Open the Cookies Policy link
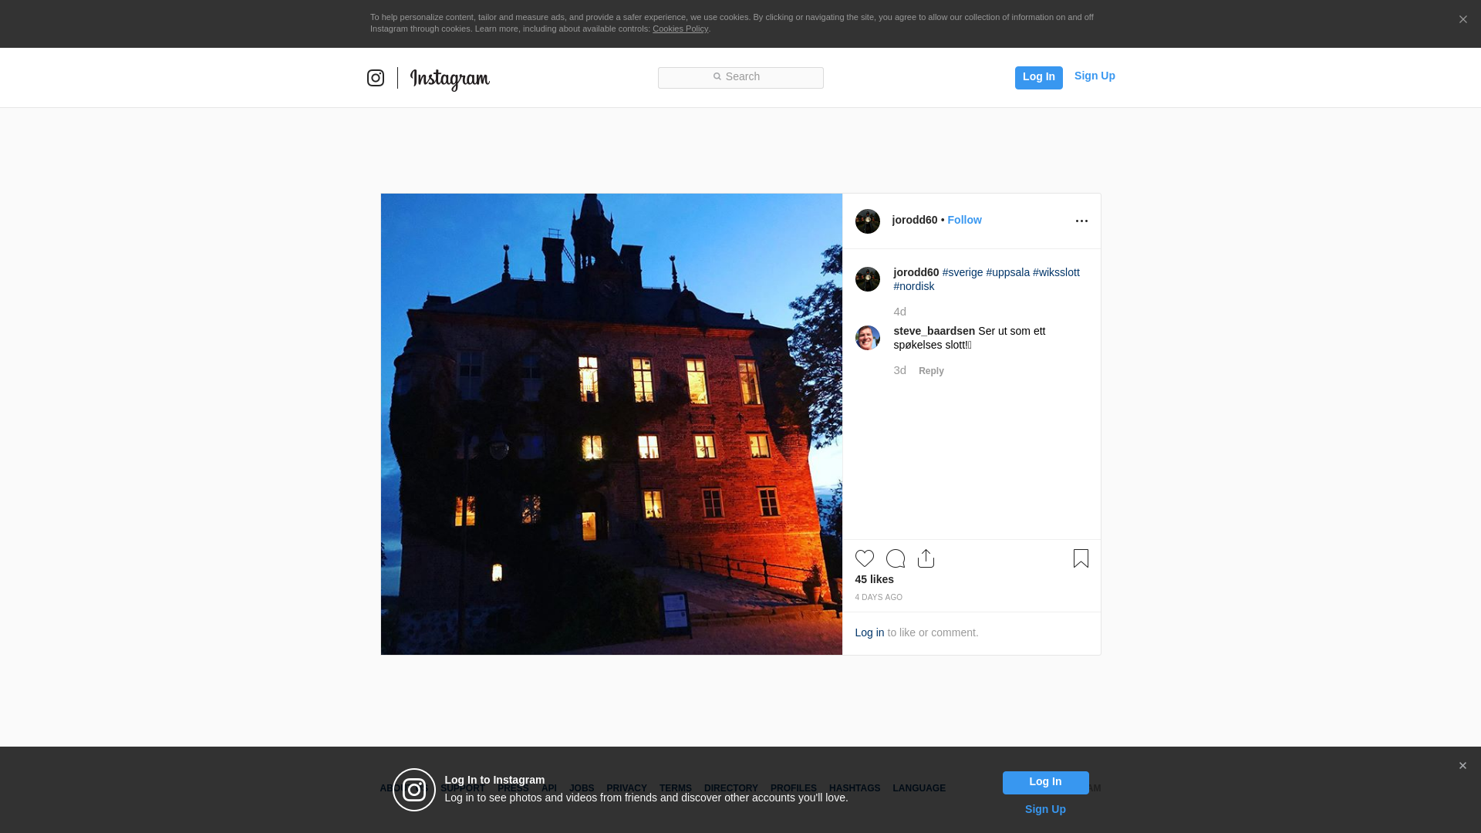This screenshot has width=1481, height=833. [x=680, y=29]
